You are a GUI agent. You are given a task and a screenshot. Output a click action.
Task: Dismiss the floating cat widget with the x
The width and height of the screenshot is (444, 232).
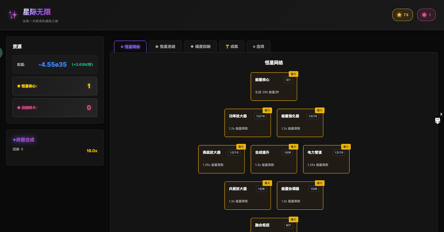point(441,114)
